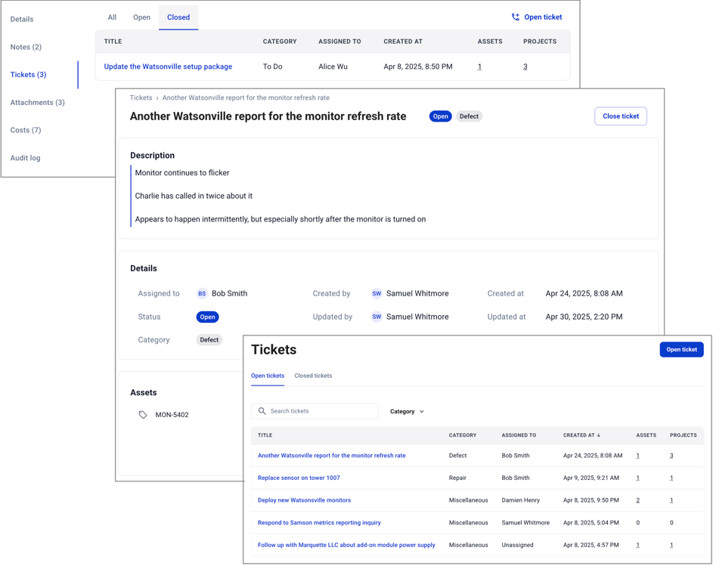713x566 pixels.
Task: Switch to the All tickets tab
Action: pyautogui.click(x=112, y=17)
